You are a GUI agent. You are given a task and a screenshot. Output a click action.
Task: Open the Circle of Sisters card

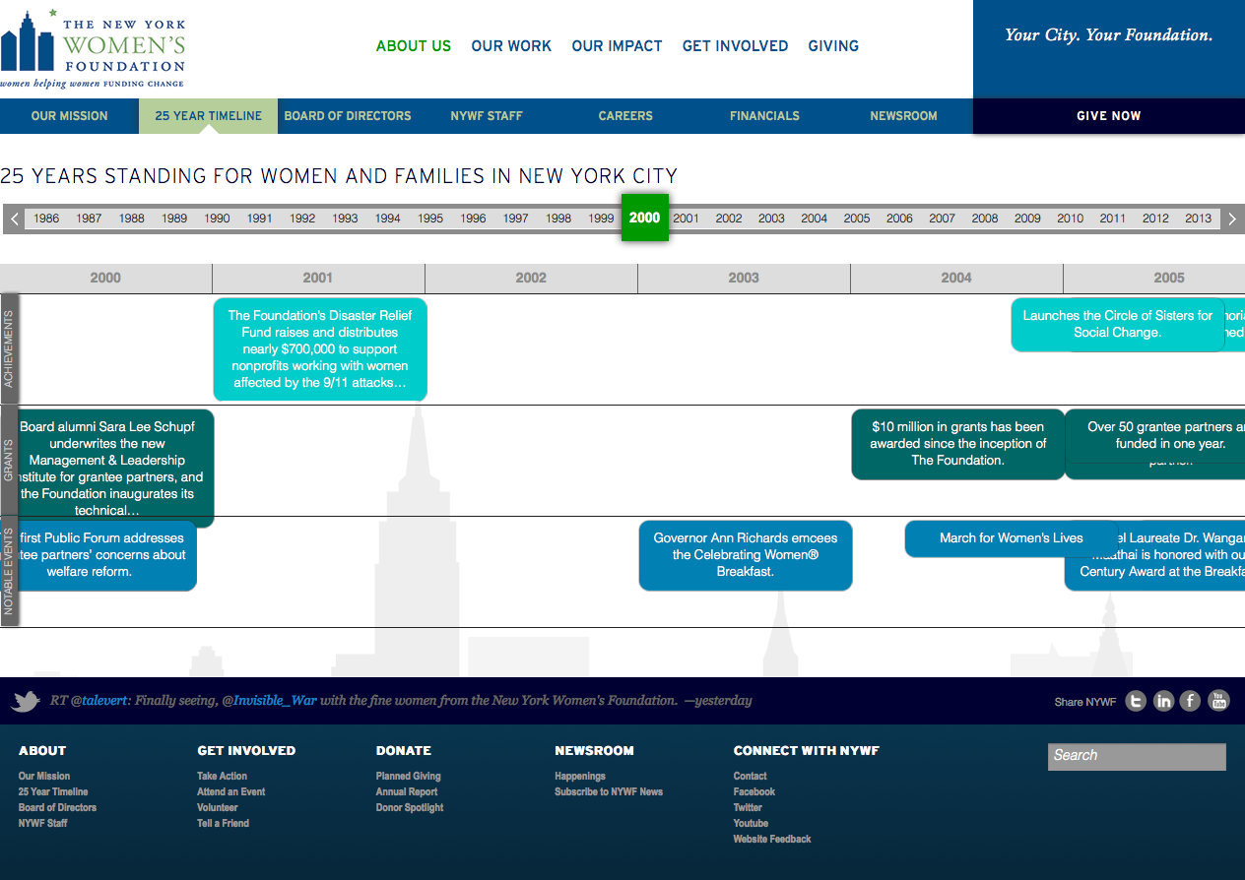click(x=1118, y=325)
